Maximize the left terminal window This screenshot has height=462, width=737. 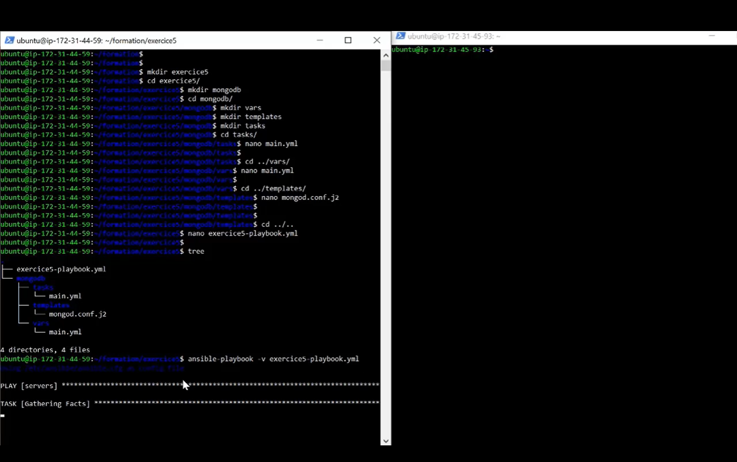pyautogui.click(x=348, y=40)
